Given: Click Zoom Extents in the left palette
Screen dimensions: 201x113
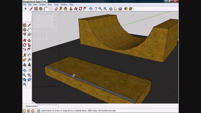Looking at the screenshot, I should [x=24, y=84].
